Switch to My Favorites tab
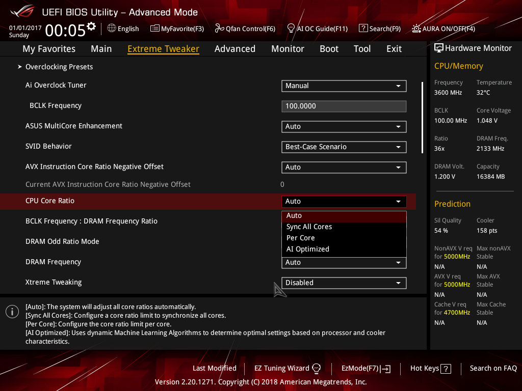This screenshot has height=391, width=522. click(49, 48)
